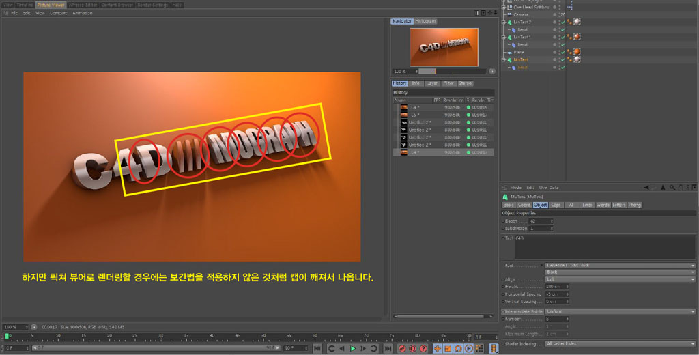Toggle the enable checkmark for MoText.1
This screenshot has width=699, height=355.
[x=563, y=38]
